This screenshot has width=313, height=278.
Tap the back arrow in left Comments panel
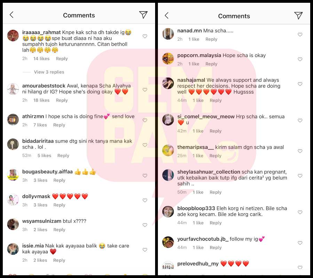pos(11,15)
